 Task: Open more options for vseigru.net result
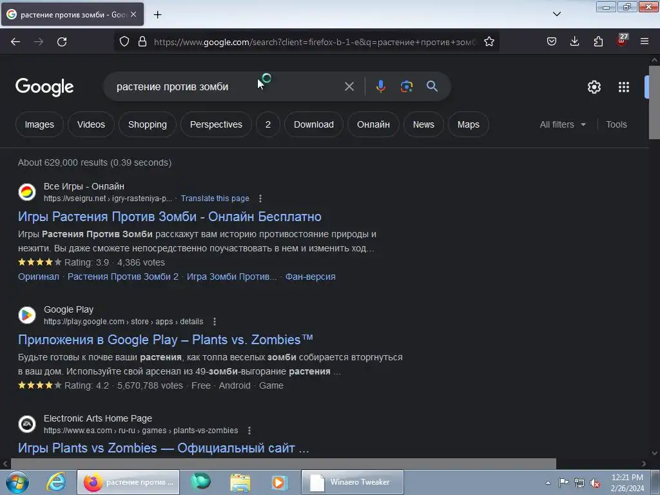tap(260, 199)
